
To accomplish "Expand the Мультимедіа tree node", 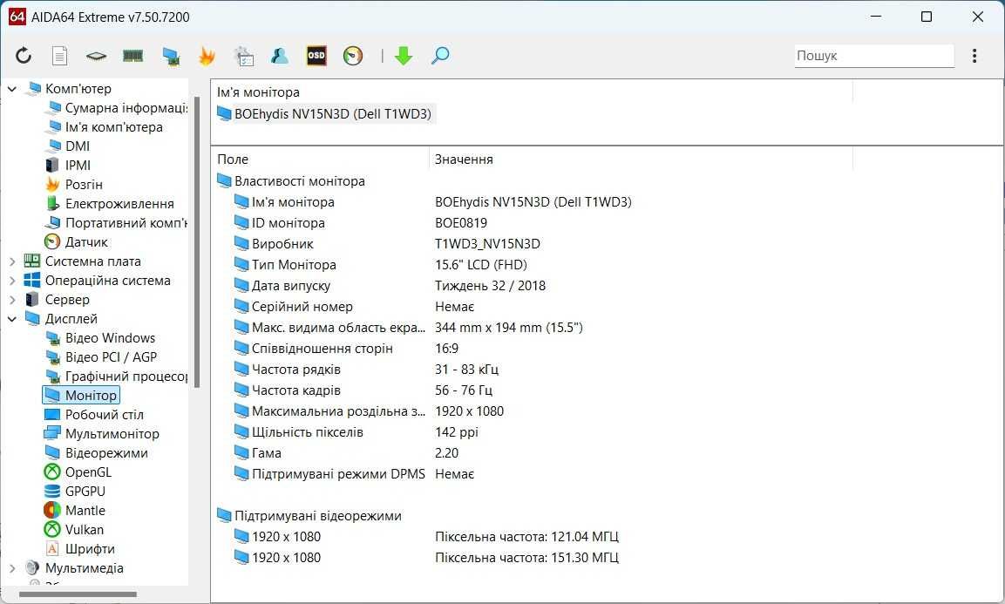I will click(x=12, y=568).
